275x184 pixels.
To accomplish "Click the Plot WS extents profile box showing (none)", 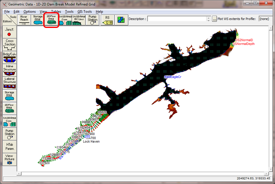I will click(265, 19).
